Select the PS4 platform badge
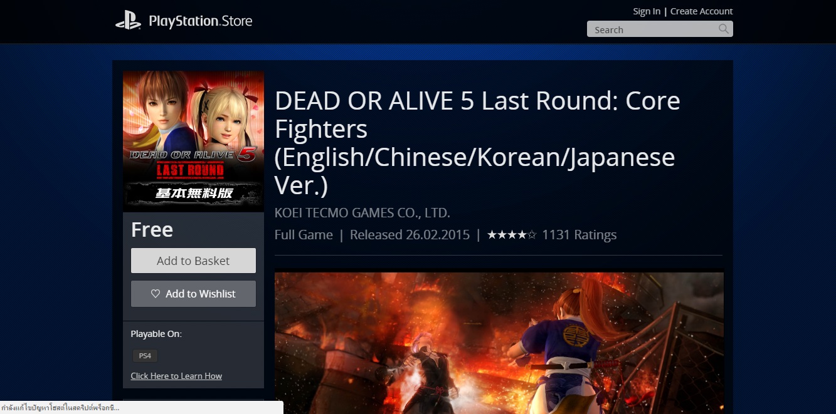The width and height of the screenshot is (836, 414). click(145, 356)
